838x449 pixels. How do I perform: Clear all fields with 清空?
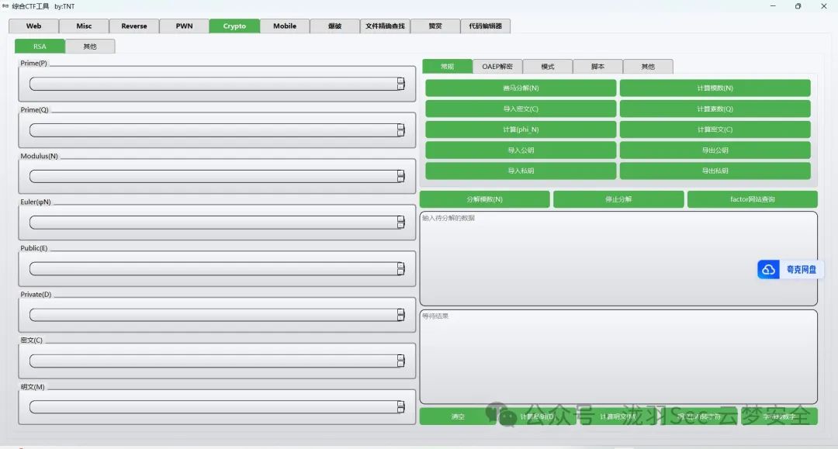pos(458,416)
